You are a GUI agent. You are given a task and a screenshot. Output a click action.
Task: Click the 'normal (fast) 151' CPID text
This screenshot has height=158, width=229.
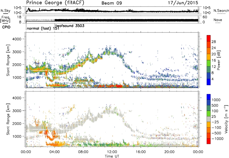coord(43,28)
